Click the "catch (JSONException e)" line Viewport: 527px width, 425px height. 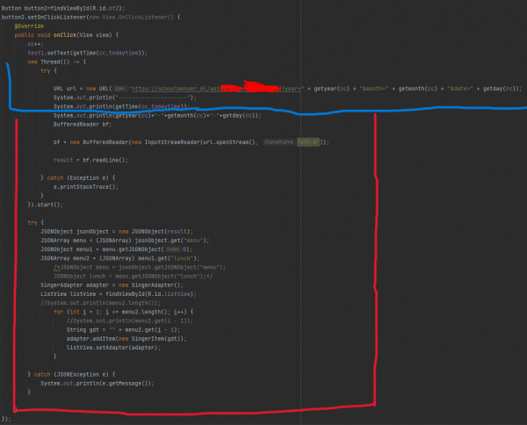tap(71, 374)
